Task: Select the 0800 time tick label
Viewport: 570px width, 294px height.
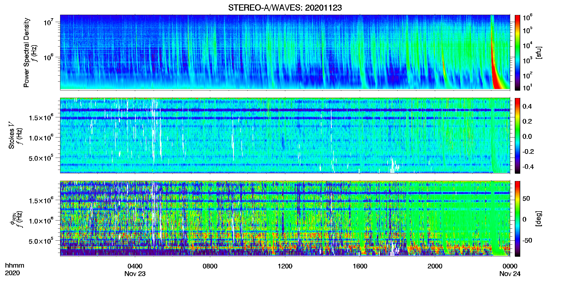Action: click(210, 266)
